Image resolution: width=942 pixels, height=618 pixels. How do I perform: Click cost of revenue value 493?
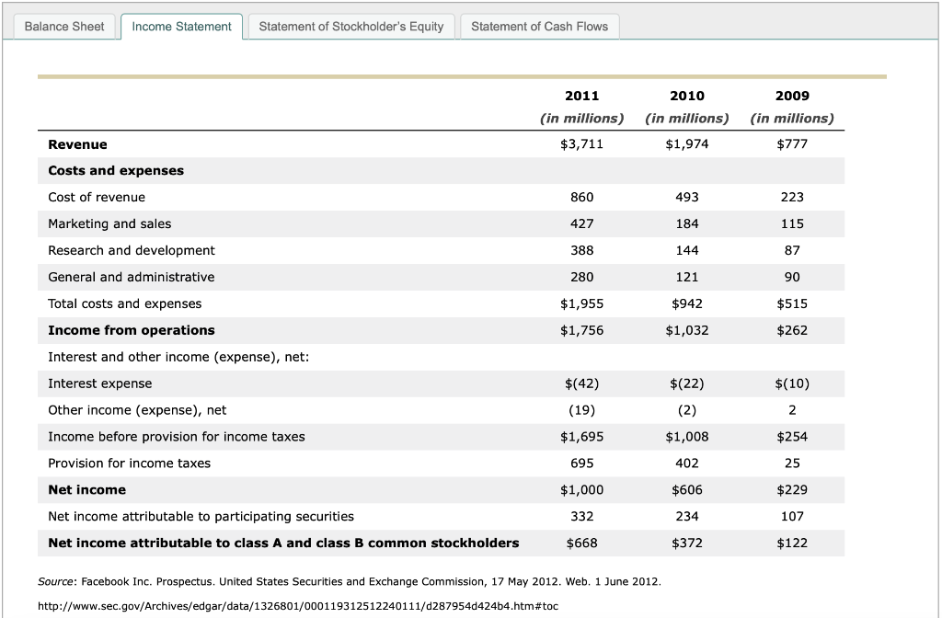click(x=686, y=197)
